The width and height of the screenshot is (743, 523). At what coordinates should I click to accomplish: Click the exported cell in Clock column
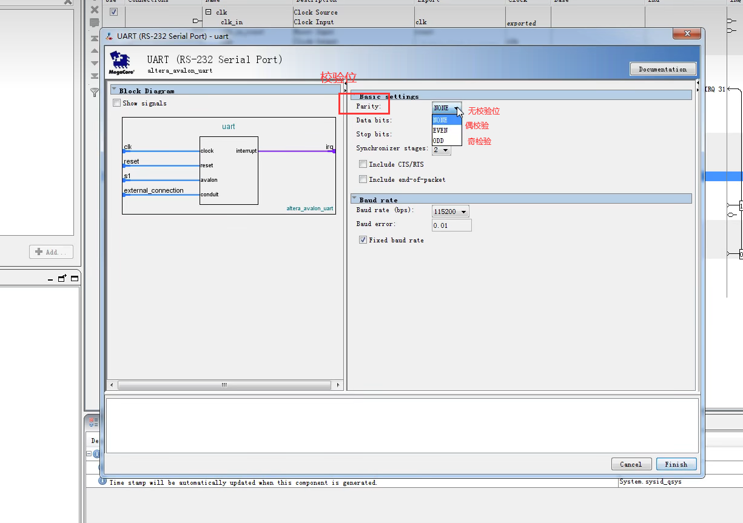tap(522, 23)
